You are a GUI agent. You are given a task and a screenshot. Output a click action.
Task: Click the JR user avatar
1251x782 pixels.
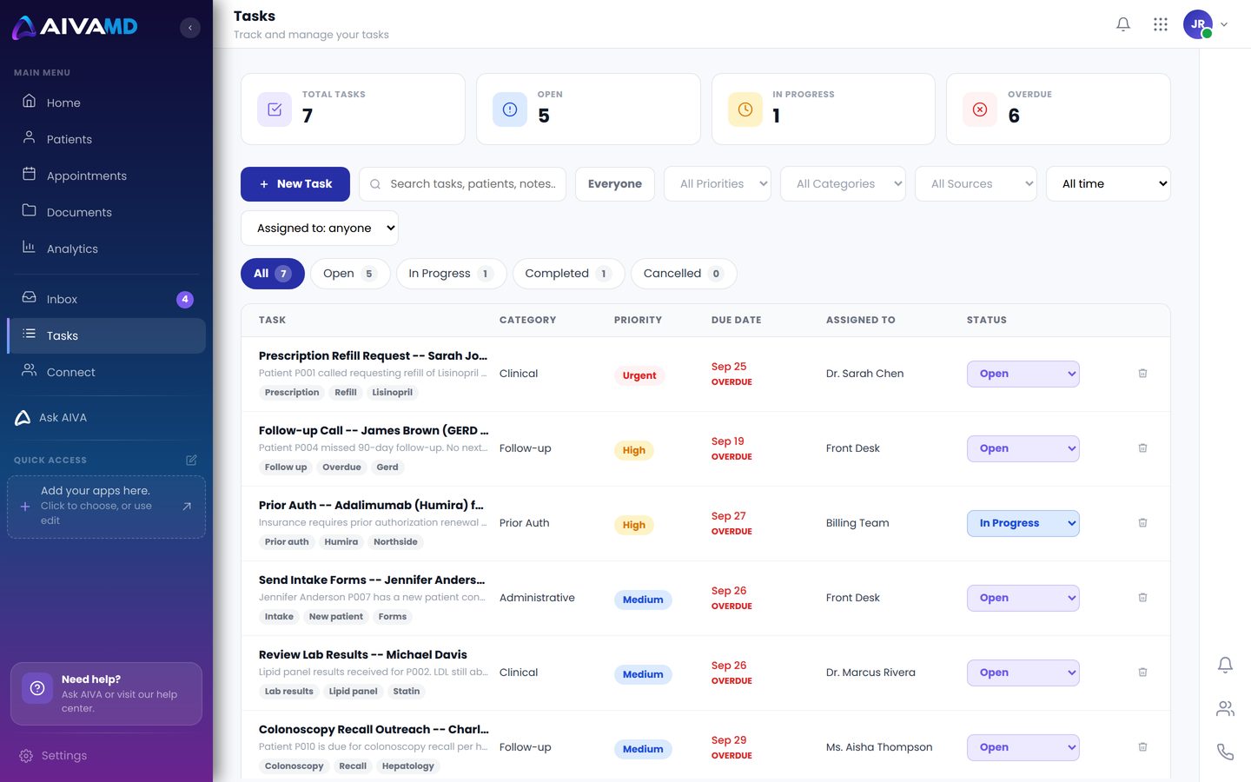point(1198,24)
